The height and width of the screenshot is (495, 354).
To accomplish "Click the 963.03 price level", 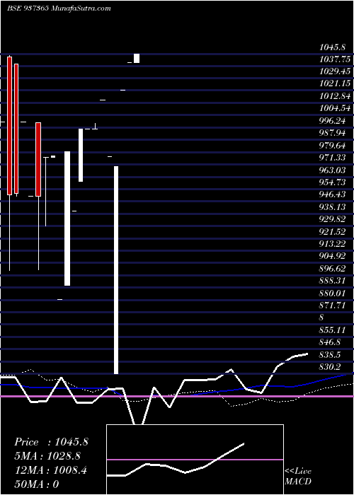I will pos(332,170).
